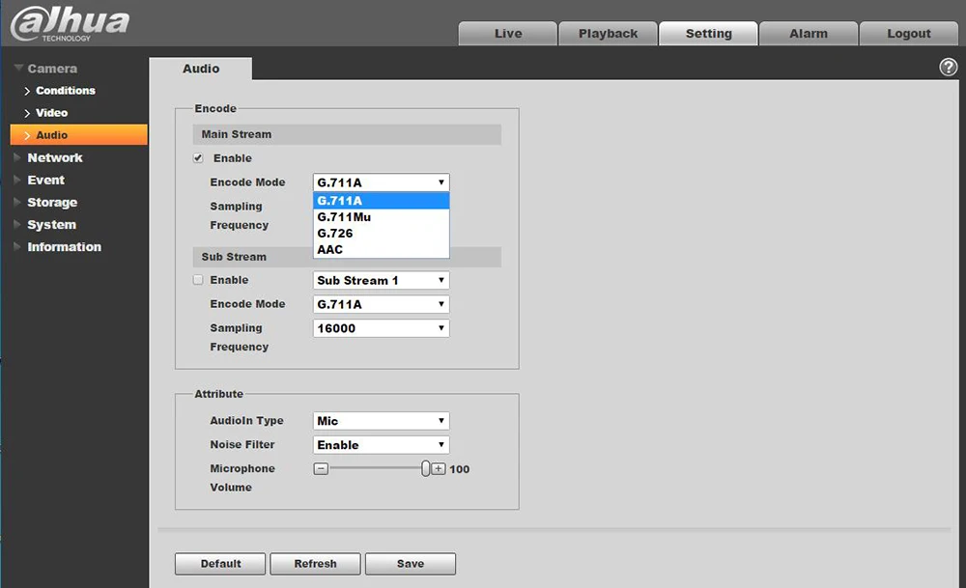Click the microphone volume slider handle
The width and height of the screenshot is (966, 588).
tap(425, 468)
